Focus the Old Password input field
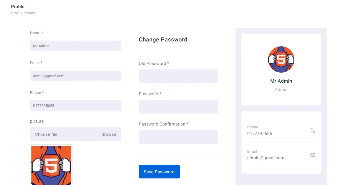The width and height of the screenshot is (350, 185). point(178,76)
